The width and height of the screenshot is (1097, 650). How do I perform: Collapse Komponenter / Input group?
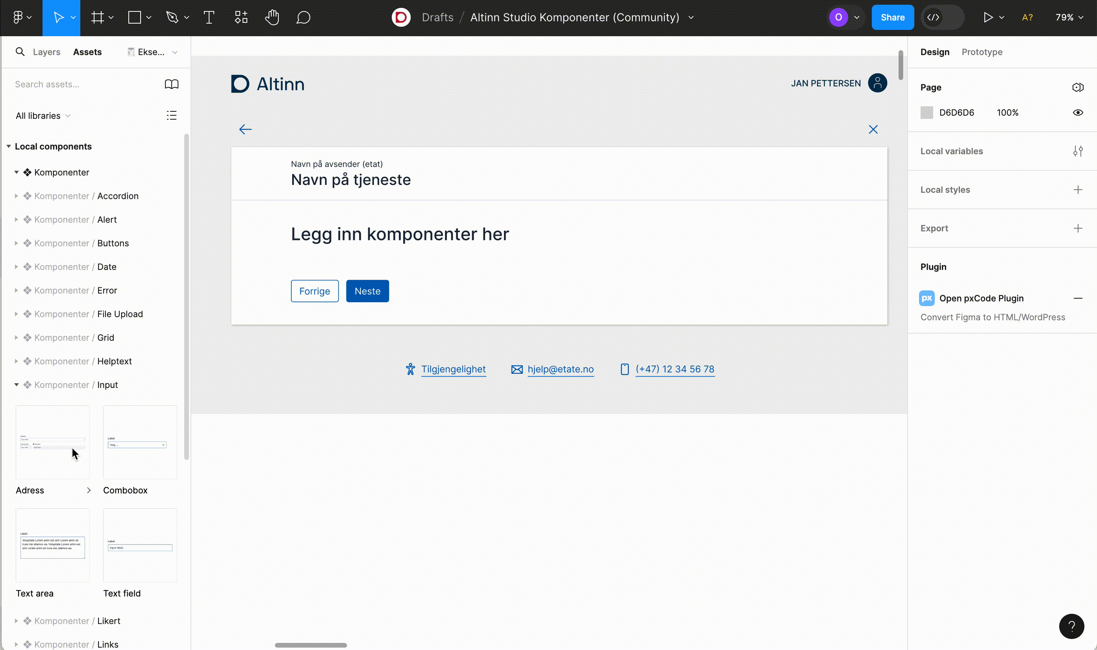click(16, 385)
